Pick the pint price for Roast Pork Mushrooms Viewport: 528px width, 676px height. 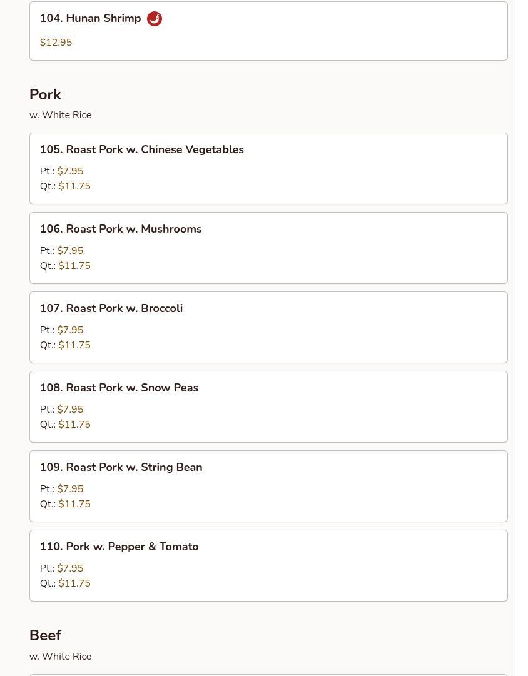(70, 251)
